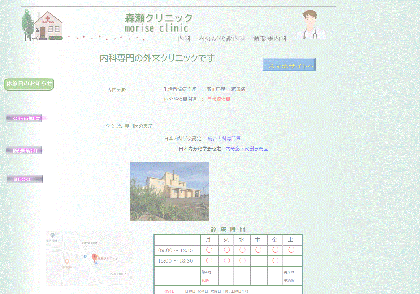
Task: Open the Clinic概要 page
Action: pyautogui.click(x=24, y=118)
